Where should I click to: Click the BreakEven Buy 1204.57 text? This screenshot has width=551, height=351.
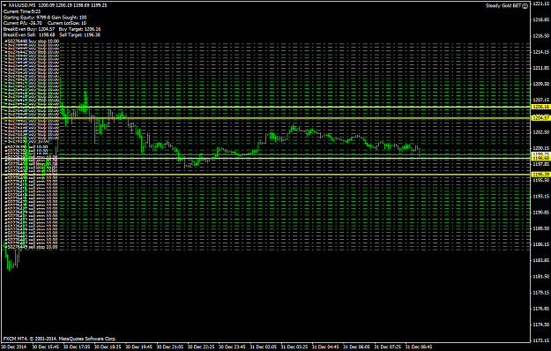(x=29, y=29)
